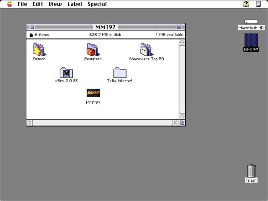Screen dimensions: 268x201
Task: Open the Label menu
Action: tap(75, 4)
